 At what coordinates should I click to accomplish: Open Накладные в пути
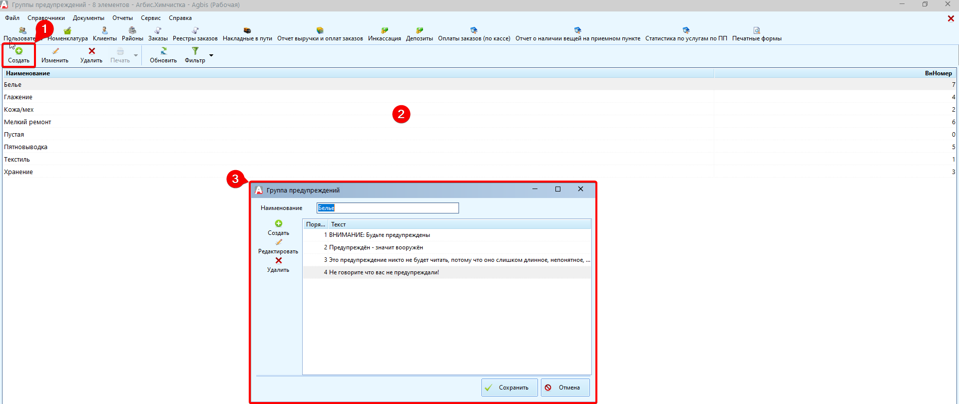tap(247, 34)
